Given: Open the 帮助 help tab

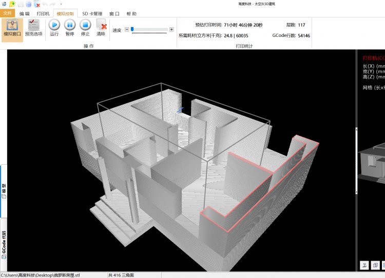Looking at the screenshot, I should (x=131, y=14).
